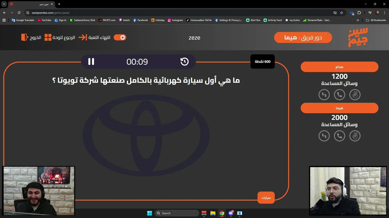Use the hand-sign helper for team صدام

click(x=355, y=95)
